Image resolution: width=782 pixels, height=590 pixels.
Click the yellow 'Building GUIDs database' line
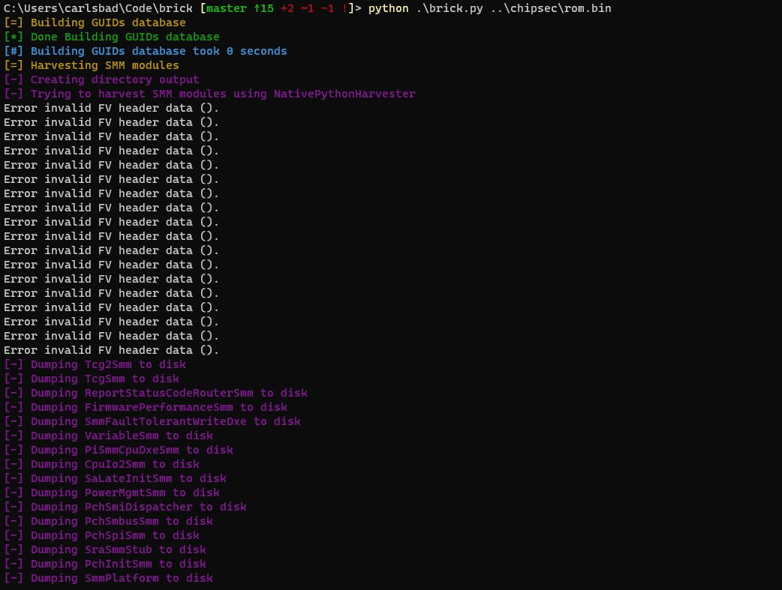point(95,23)
